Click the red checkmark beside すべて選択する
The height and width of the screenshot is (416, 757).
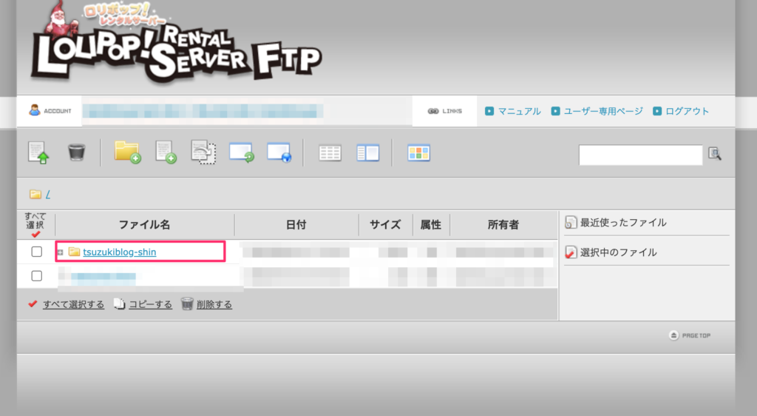(x=33, y=304)
